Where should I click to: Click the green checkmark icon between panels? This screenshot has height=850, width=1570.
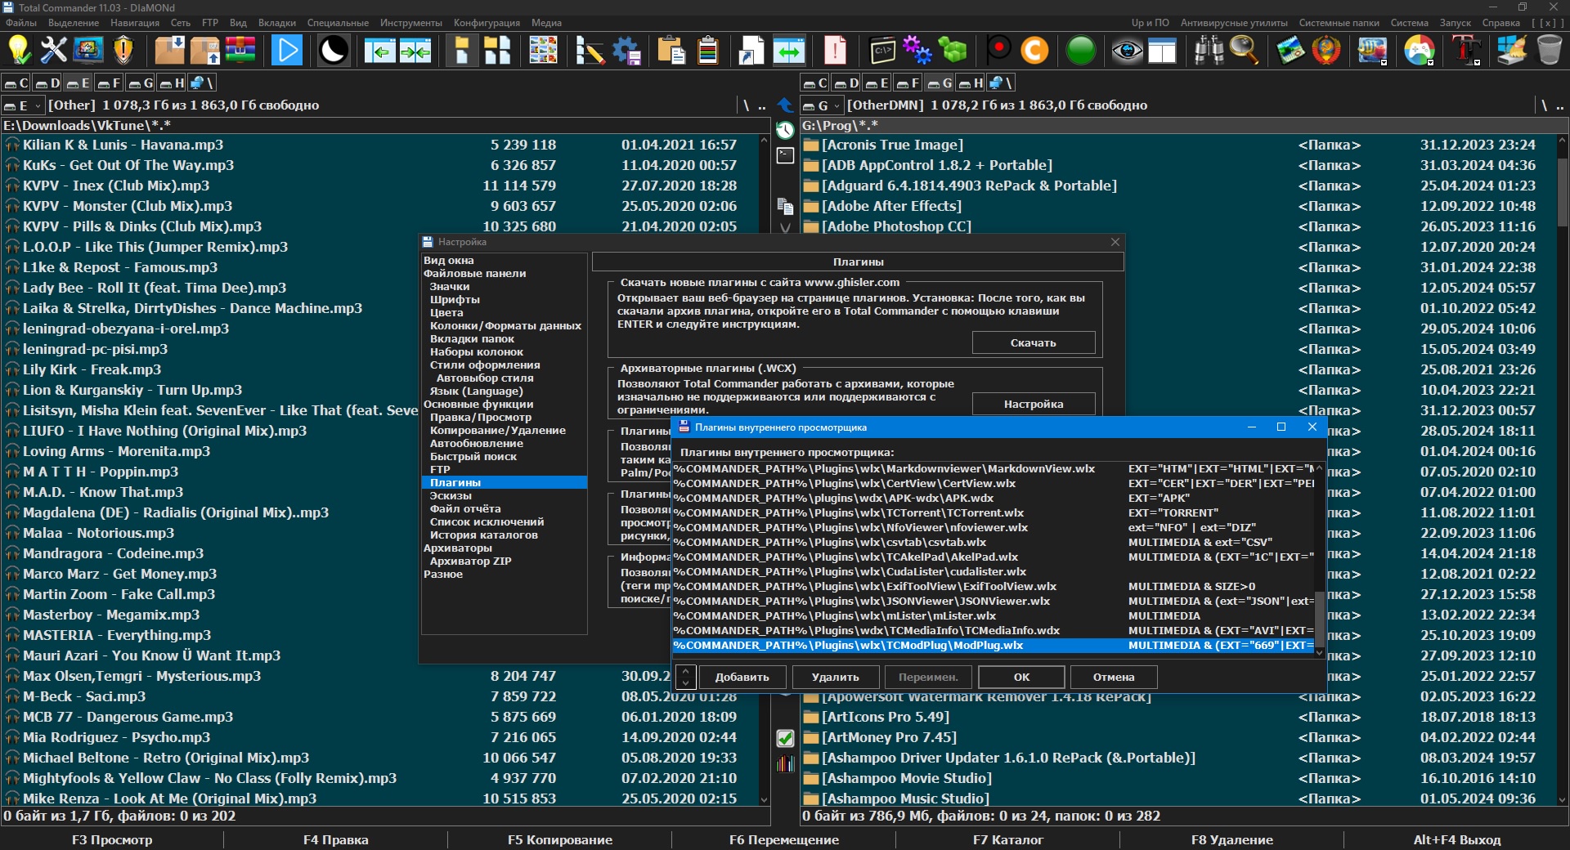coord(785,738)
